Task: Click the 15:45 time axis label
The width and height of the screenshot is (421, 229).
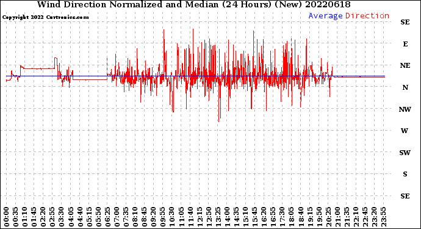Action: tap(255, 217)
